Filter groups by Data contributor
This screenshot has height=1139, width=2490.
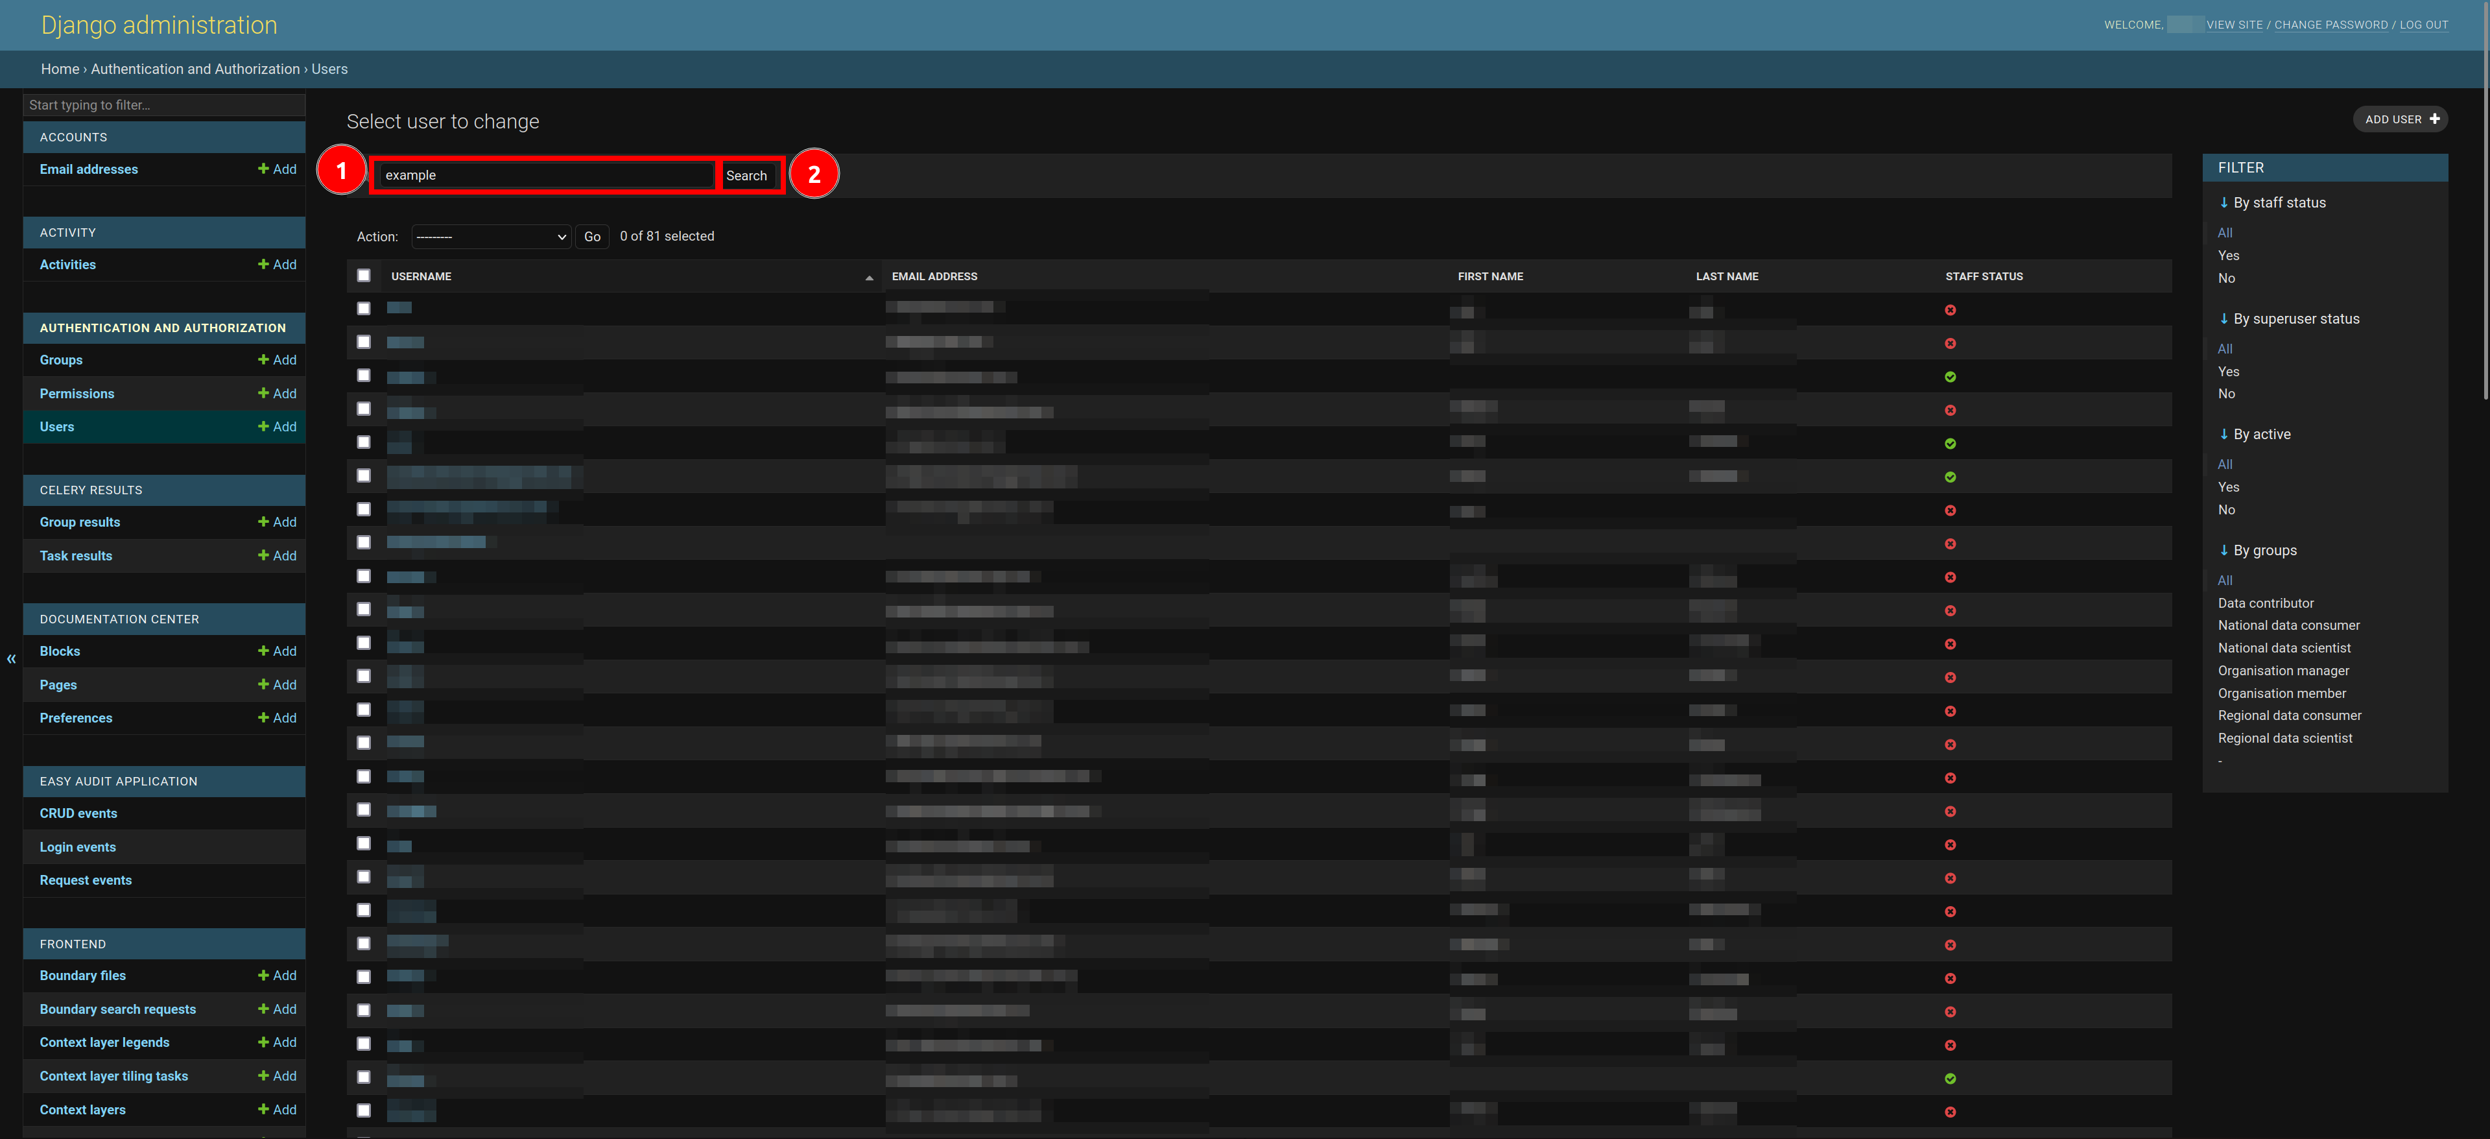2266,603
